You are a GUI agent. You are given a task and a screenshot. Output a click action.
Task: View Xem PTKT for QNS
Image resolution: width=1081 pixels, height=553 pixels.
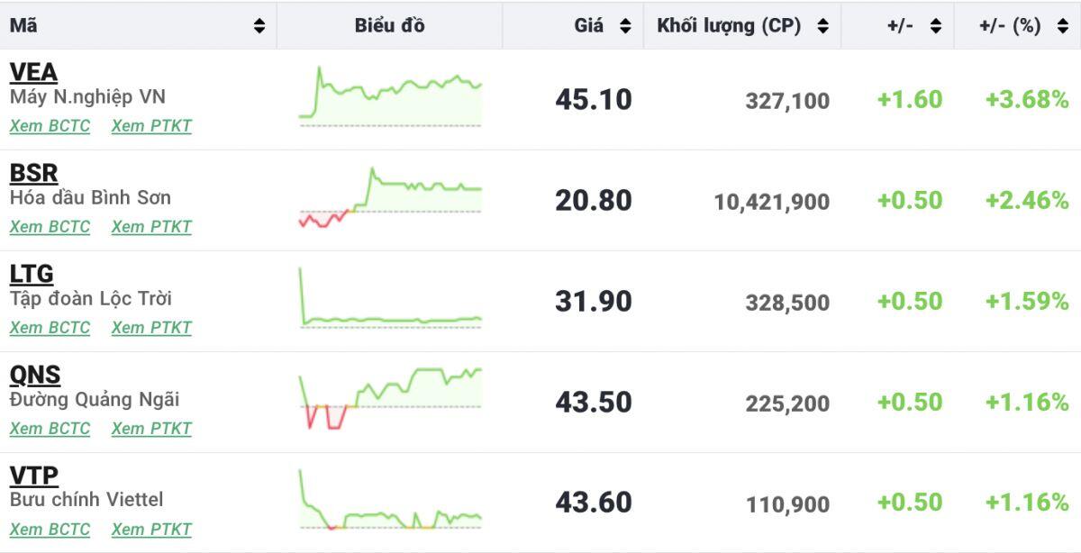tap(151, 429)
